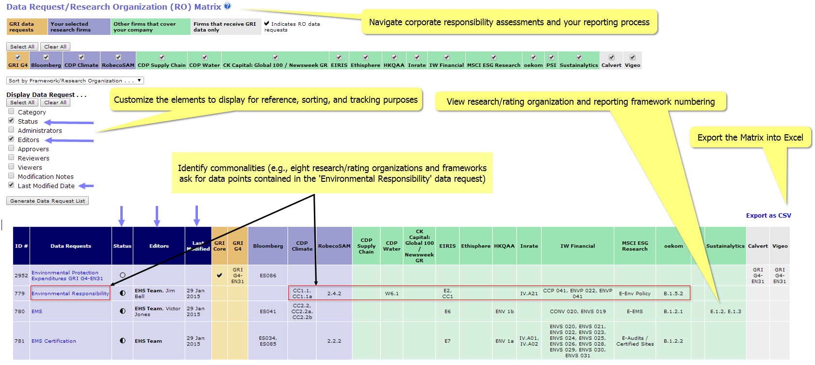Enable the Category display checkbox
The width and height of the screenshot is (815, 365).
point(11,111)
